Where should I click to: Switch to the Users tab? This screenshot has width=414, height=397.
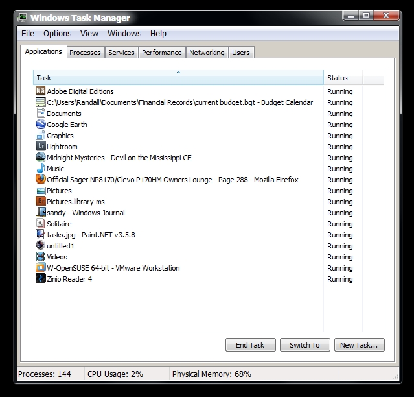pyautogui.click(x=241, y=53)
